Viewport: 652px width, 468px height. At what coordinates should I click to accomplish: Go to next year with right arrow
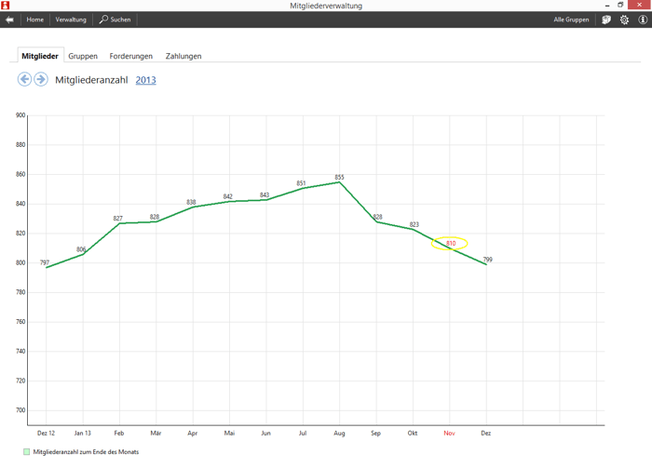click(41, 80)
